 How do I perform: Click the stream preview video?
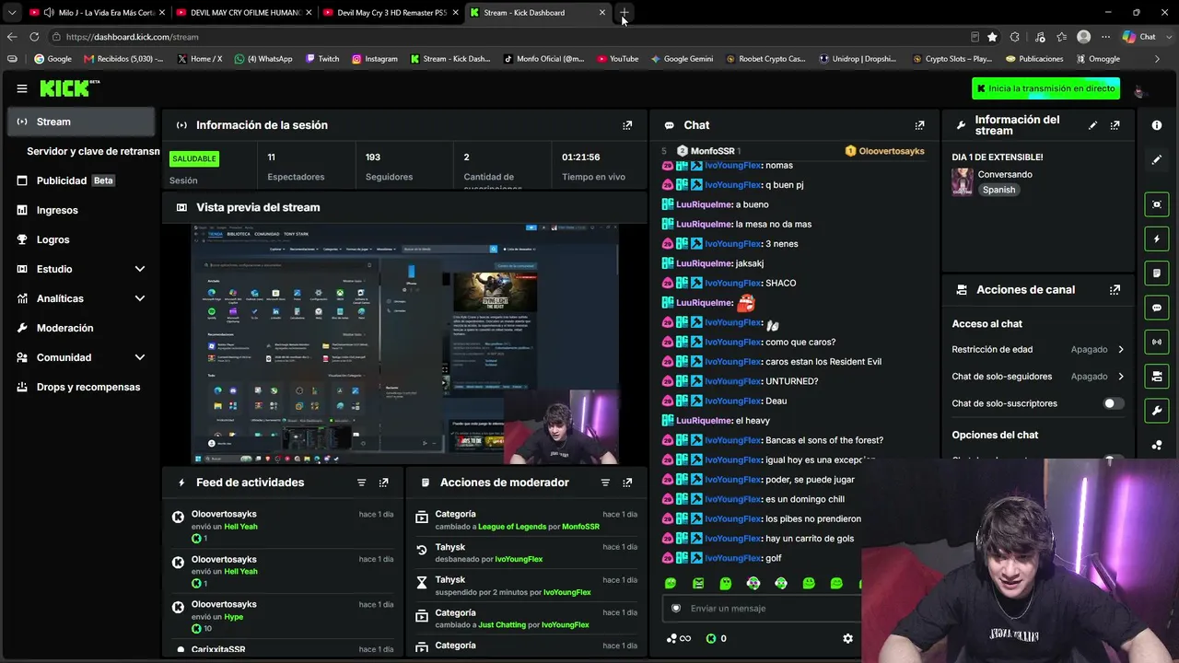coord(405,343)
